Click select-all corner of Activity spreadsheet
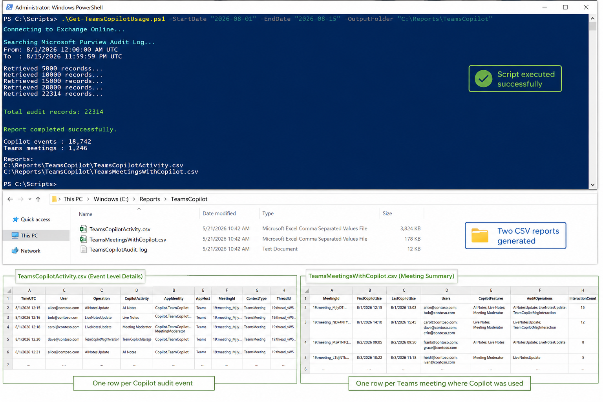The height and width of the screenshot is (402, 603). [8, 291]
